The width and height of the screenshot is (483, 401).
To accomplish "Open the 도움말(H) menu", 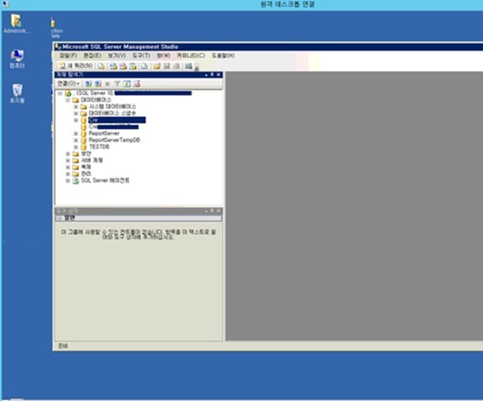I will pyautogui.click(x=223, y=56).
